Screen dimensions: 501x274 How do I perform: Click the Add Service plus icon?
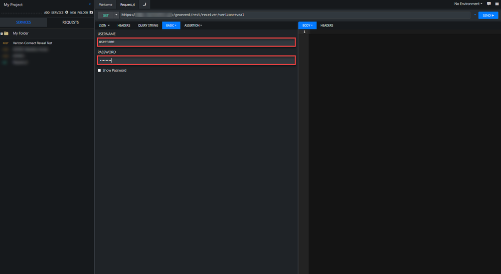pyautogui.click(x=67, y=13)
